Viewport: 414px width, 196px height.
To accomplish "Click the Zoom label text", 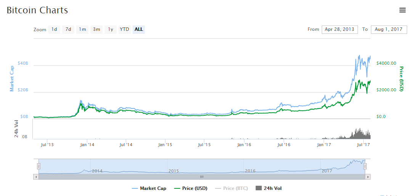I will pos(40,30).
